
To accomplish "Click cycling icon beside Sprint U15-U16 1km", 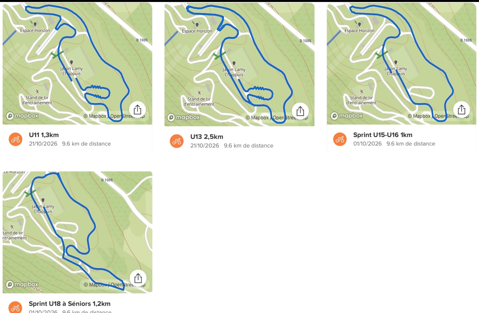I will 340,139.
